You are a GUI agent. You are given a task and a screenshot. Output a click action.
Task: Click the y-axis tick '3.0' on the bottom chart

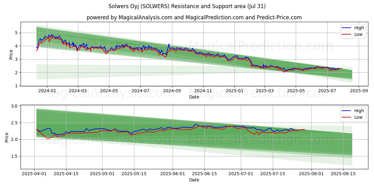[14, 106]
